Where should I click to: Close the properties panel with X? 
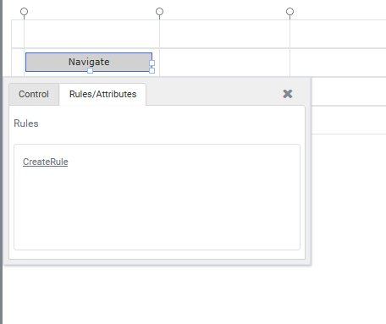pos(288,94)
